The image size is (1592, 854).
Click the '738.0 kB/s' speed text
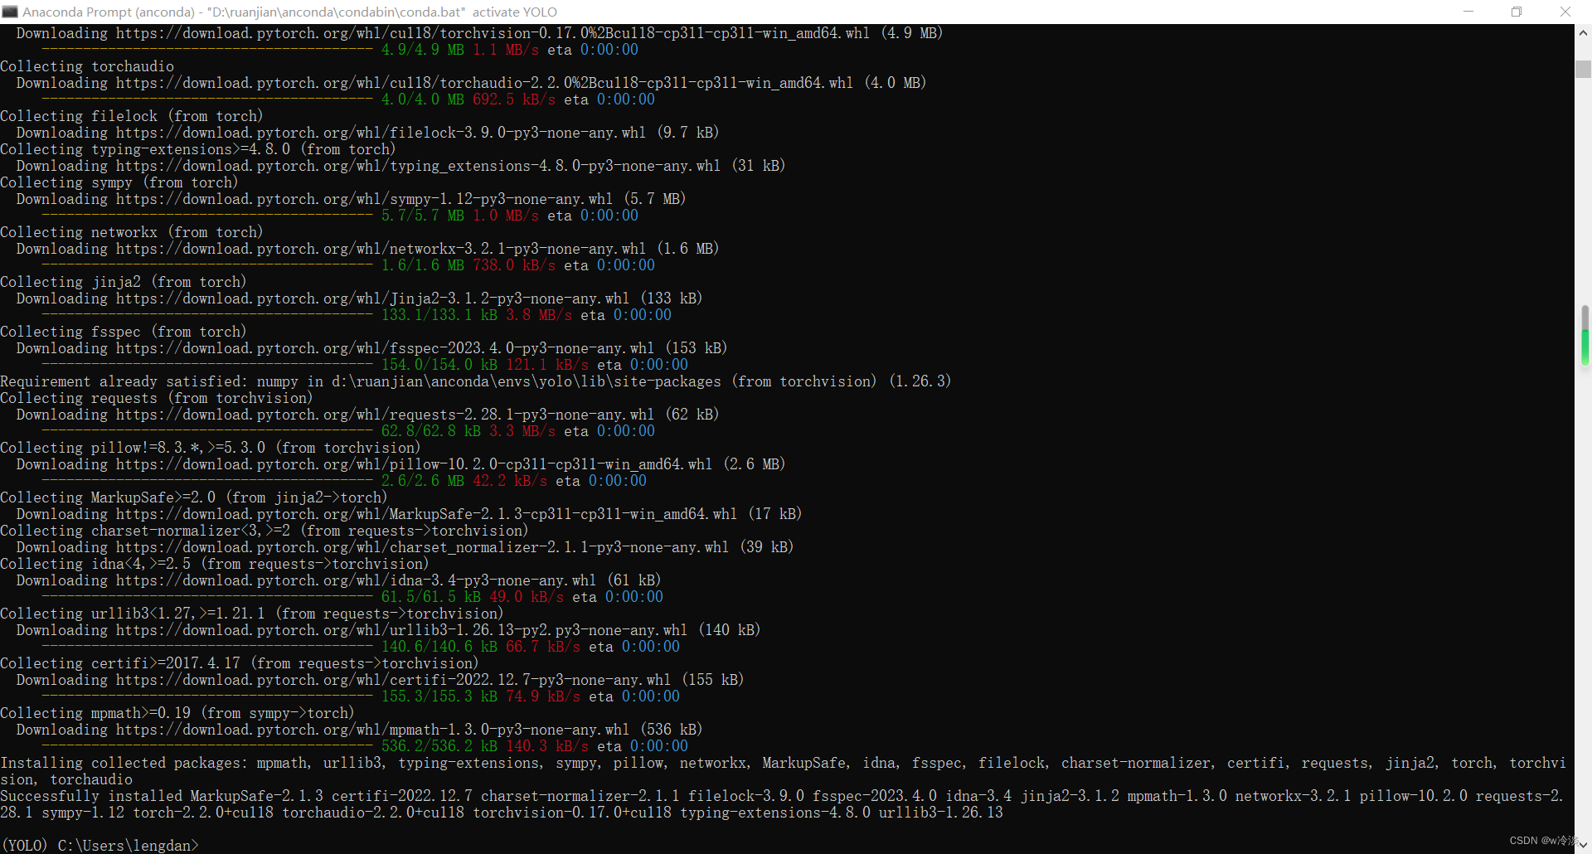(514, 265)
